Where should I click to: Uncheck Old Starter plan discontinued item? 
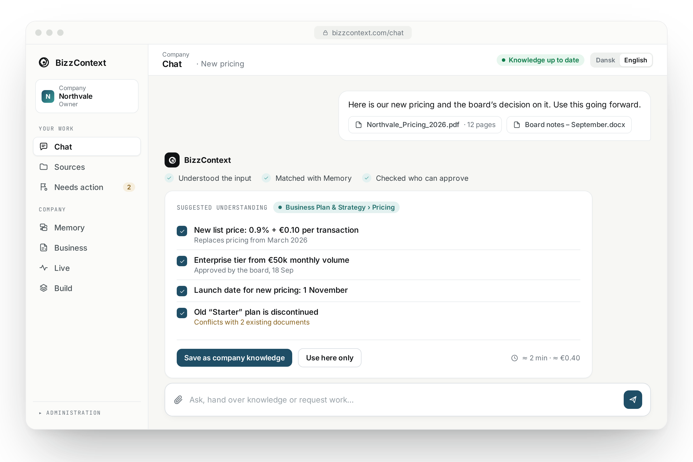[182, 313]
